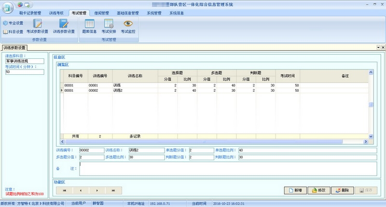386x207 pixels.
Task: Click IP address 192.168.0.71 in status bar
Action: pyautogui.click(x=160, y=204)
